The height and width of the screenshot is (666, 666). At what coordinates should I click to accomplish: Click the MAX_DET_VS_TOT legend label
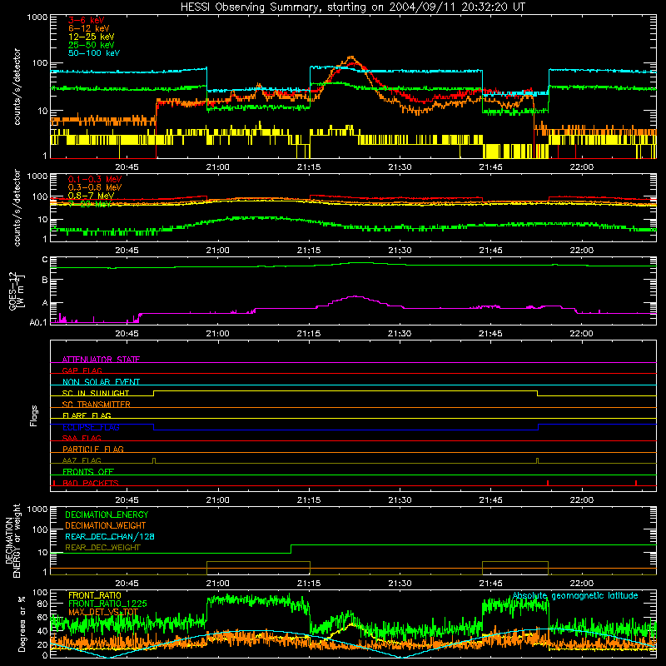tap(103, 612)
